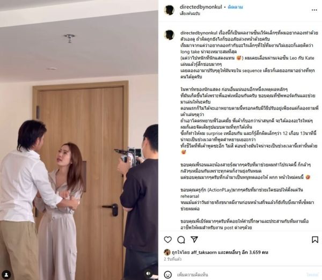The width and height of the screenshot is (322, 280).
Task: Open the directedbynonkul username in header
Action: 201,7
